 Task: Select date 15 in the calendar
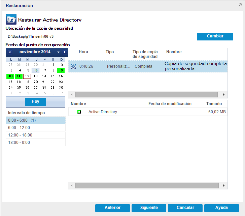[53, 76]
